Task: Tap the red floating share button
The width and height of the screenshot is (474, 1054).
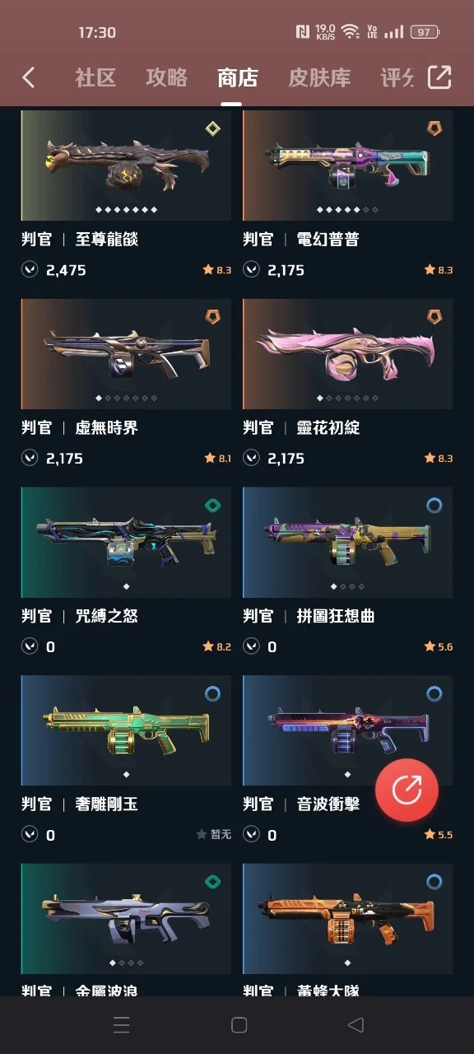Action: pos(407,790)
